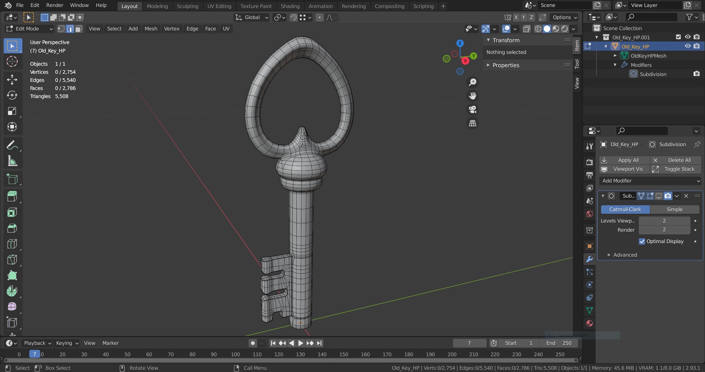This screenshot has height=372, width=705.
Task: Open the Mesh menu
Action: coord(151,29)
